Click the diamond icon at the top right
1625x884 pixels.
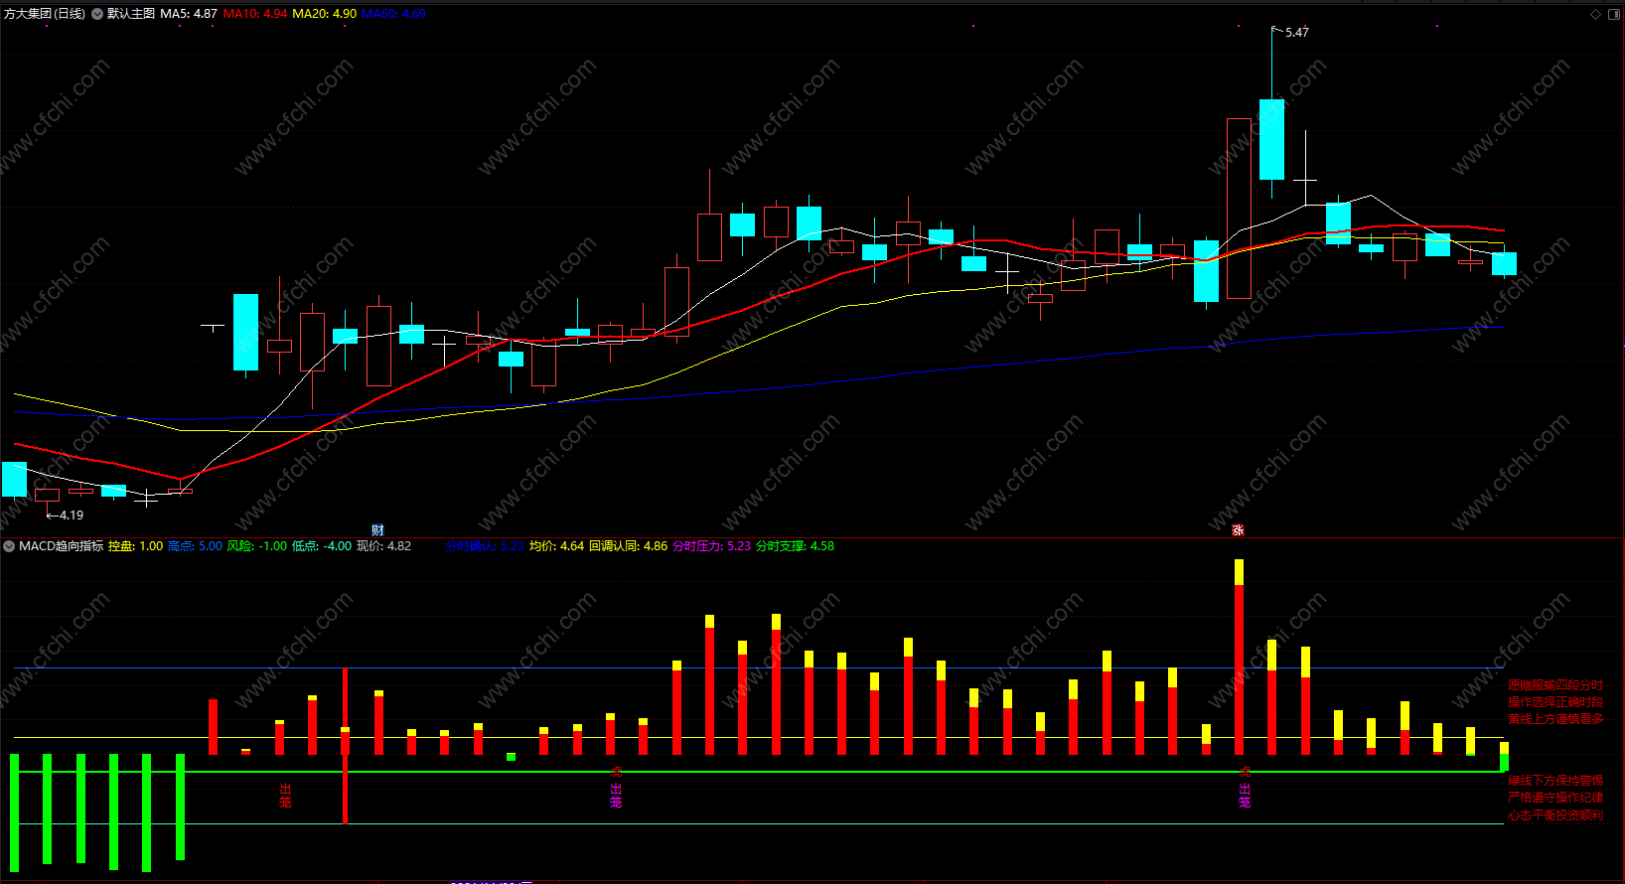pos(1596,14)
